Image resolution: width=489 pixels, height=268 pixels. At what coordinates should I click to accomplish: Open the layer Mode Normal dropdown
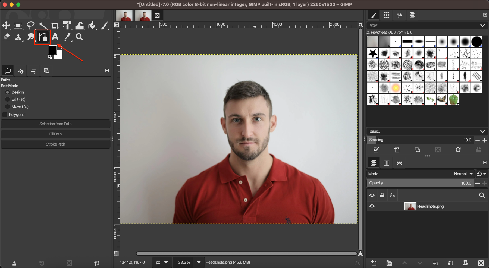(463, 174)
